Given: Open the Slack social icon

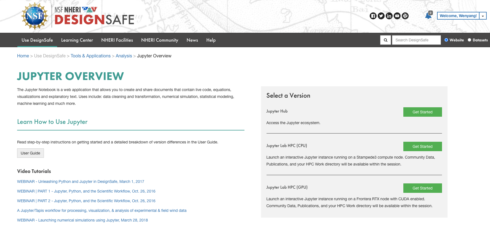Looking at the screenshot, I should (405, 16).
